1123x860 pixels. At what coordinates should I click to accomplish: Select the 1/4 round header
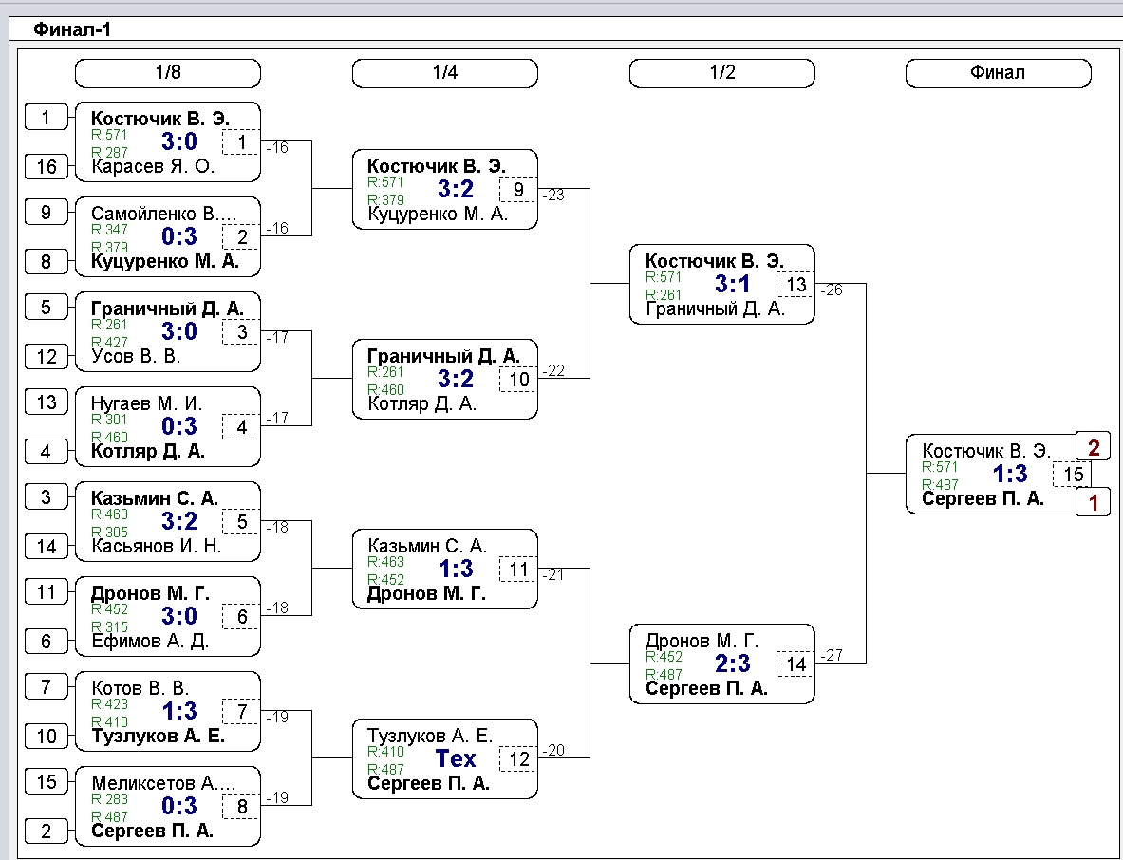click(x=445, y=73)
